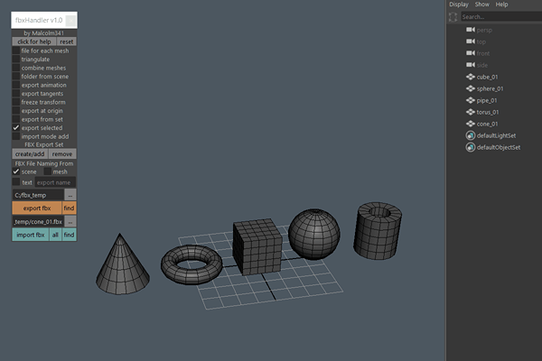Enable the triangulate checkbox
Image resolution: width=542 pixels, height=361 pixels.
pyautogui.click(x=15, y=60)
